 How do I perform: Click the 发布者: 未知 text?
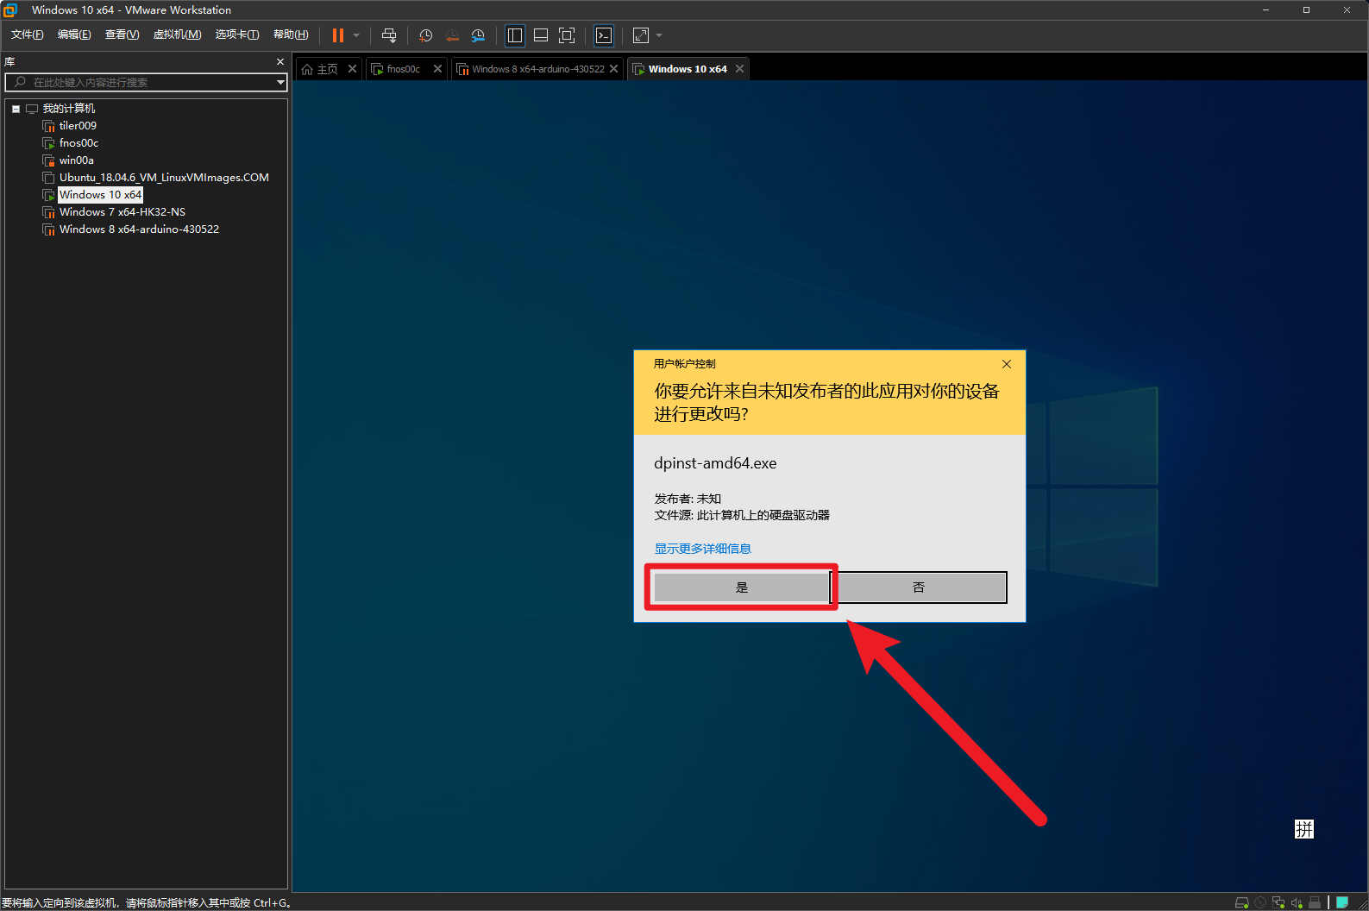tap(688, 499)
